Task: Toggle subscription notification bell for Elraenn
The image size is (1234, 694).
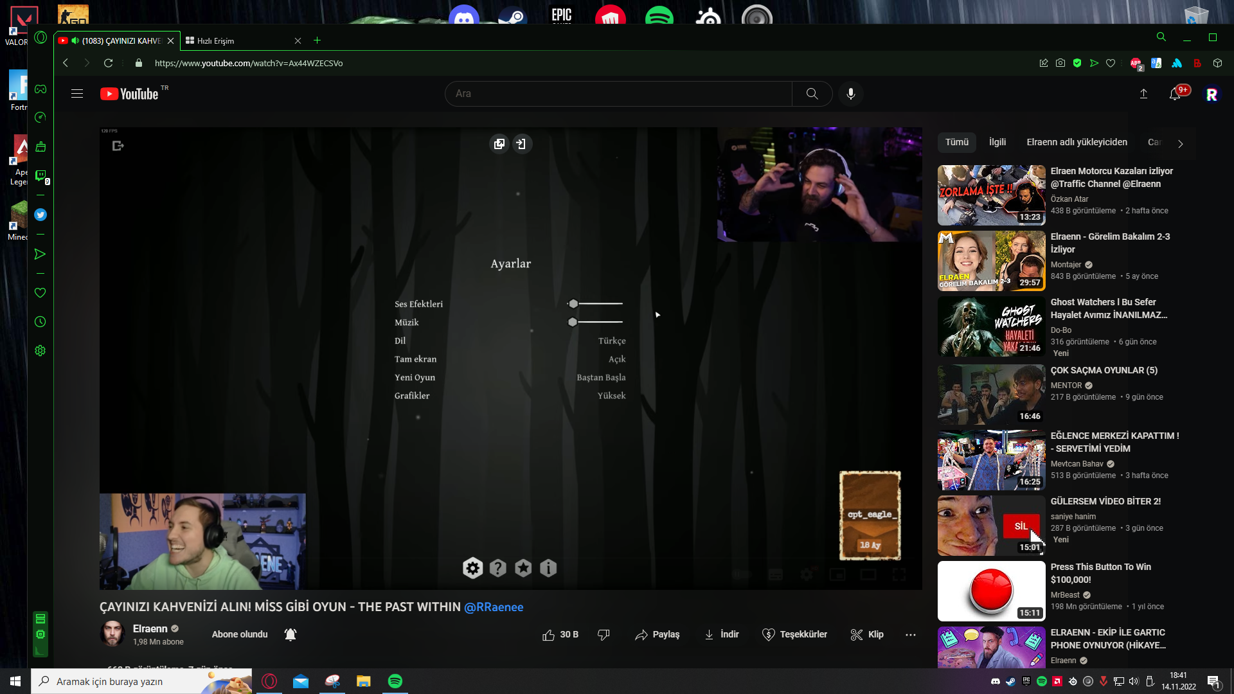Action: point(291,635)
